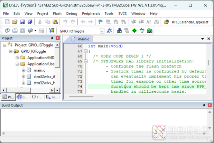Click the Download to flash (LOAD) icon

(52, 31)
